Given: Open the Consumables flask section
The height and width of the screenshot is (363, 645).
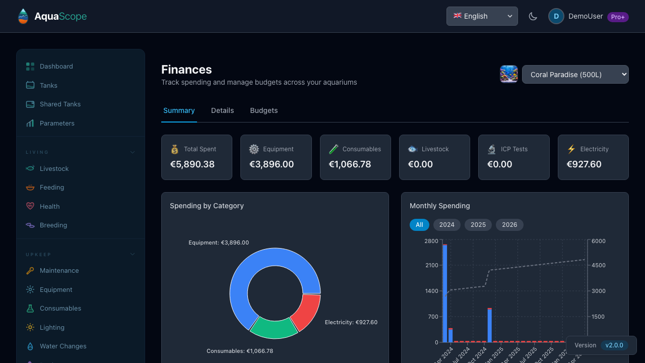Looking at the screenshot, I should click(x=30, y=308).
